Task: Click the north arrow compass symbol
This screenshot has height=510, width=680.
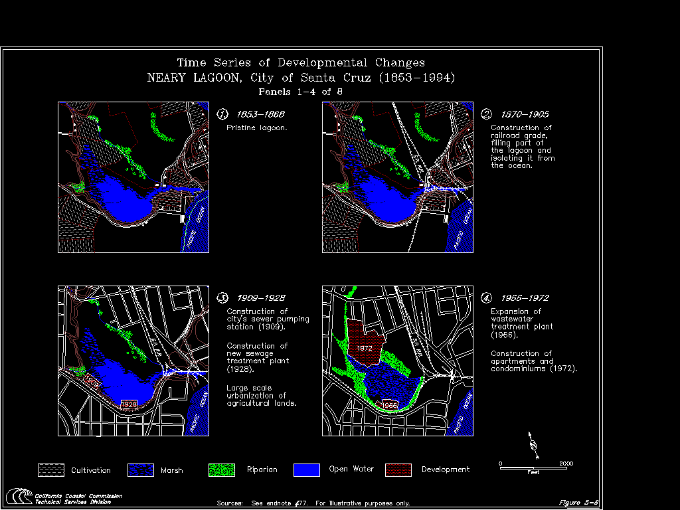Action: point(533,445)
